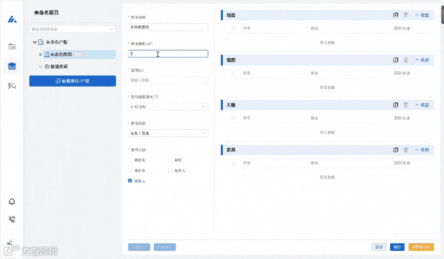
Task: Click the 新增楼栋/户型 button
Action: click(72, 81)
